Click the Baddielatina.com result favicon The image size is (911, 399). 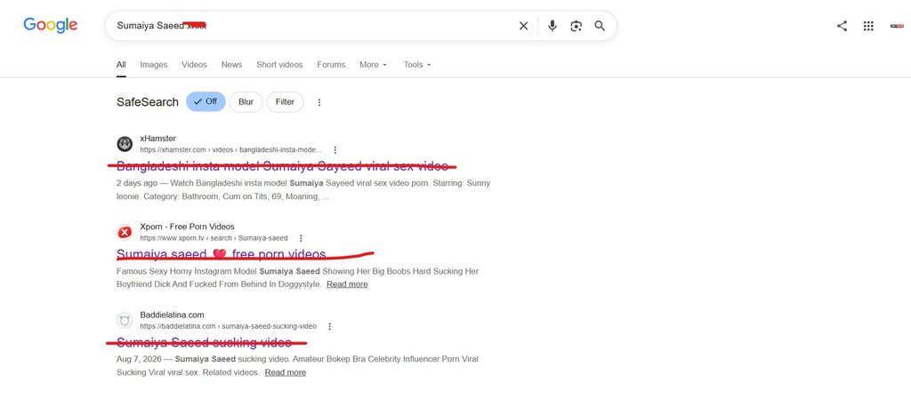tap(125, 320)
